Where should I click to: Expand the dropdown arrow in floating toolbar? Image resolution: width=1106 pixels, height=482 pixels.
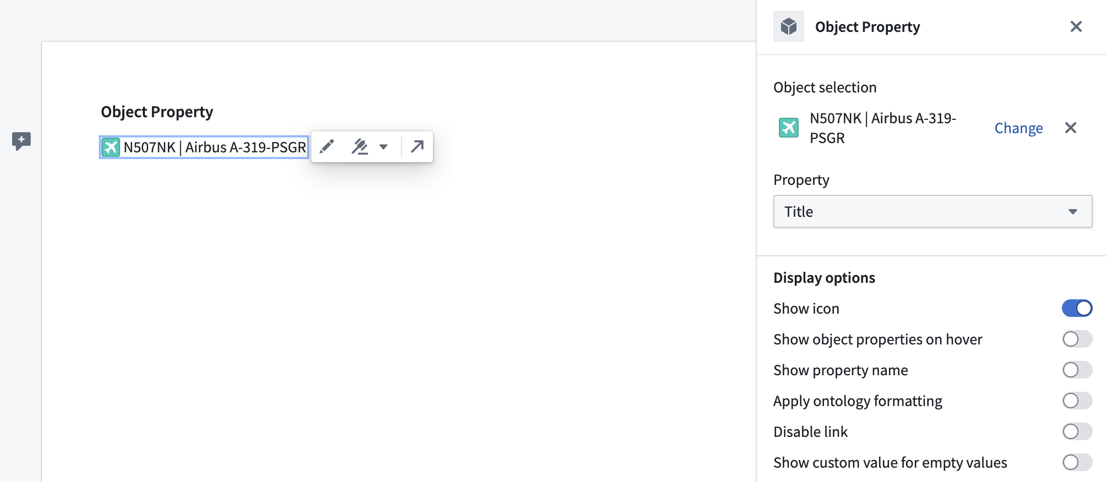tap(383, 147)
